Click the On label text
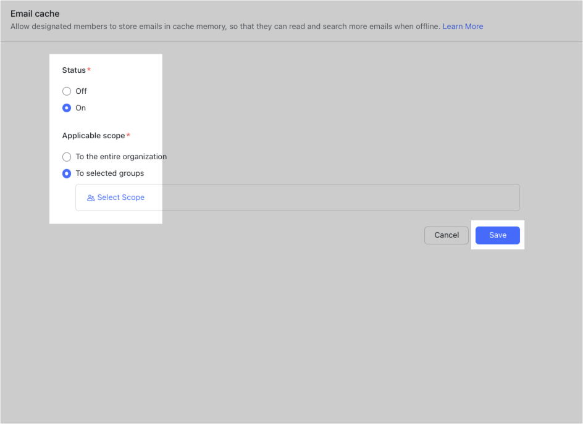Image resolution: width=583 pixels, height=424 pixels. (81, 107)
